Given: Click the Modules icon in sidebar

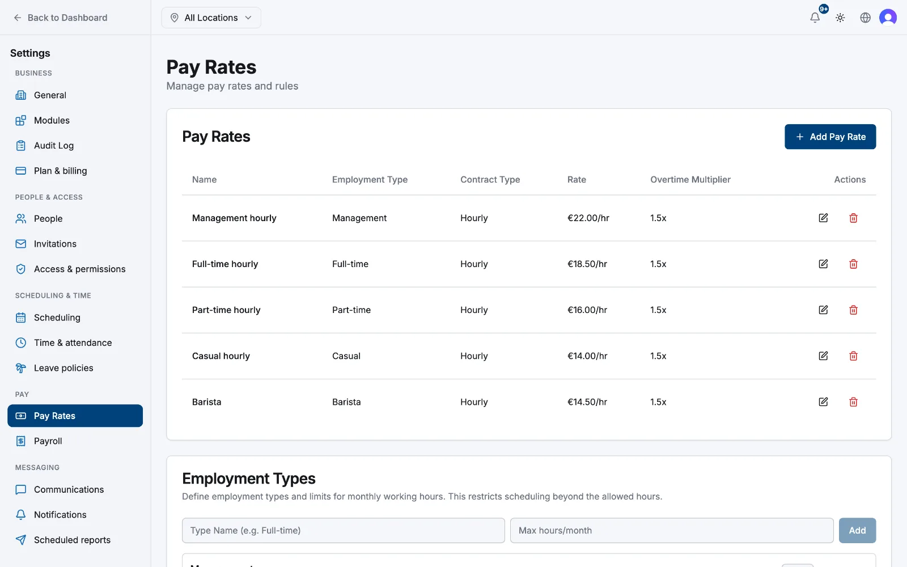Looking at the screenshot, I should click(x=21, y=120).
